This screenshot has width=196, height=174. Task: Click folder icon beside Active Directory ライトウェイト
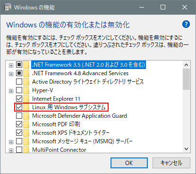(x=26, y=82)
